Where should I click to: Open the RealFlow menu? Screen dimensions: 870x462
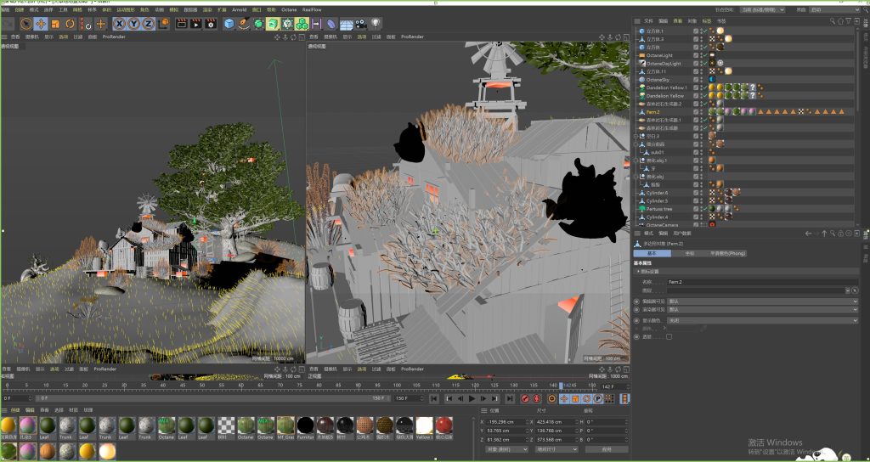pos(312,9)
